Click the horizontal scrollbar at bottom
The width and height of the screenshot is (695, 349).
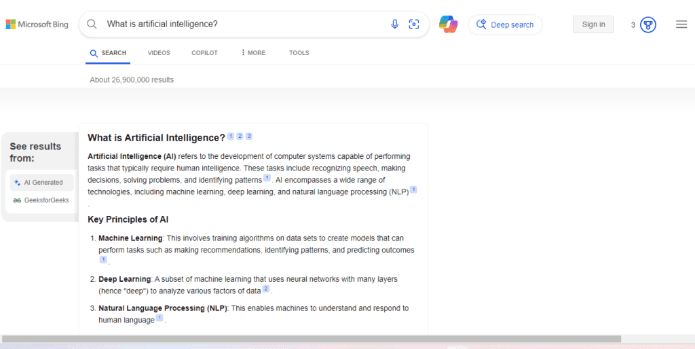(x=311, y=339)
